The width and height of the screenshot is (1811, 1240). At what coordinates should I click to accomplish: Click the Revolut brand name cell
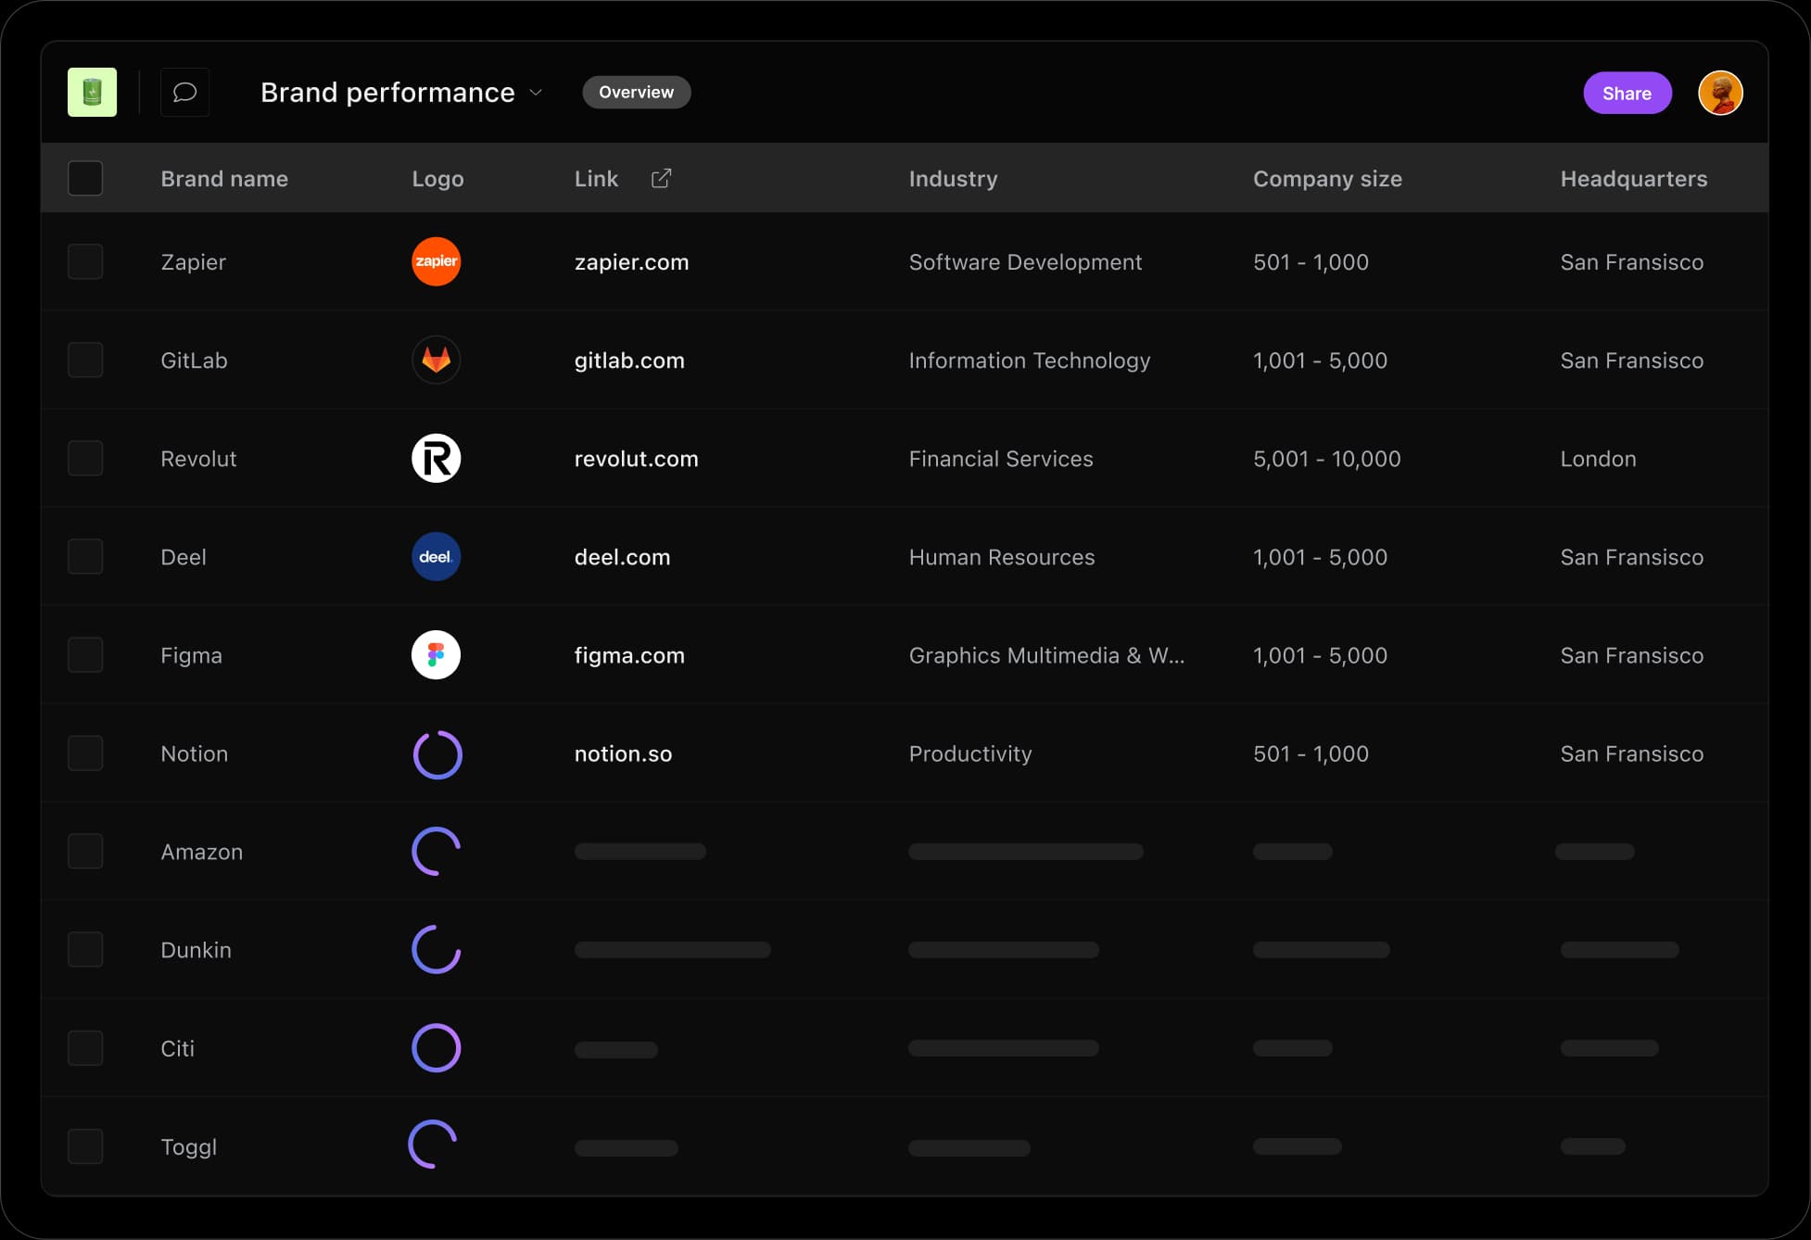198,459
